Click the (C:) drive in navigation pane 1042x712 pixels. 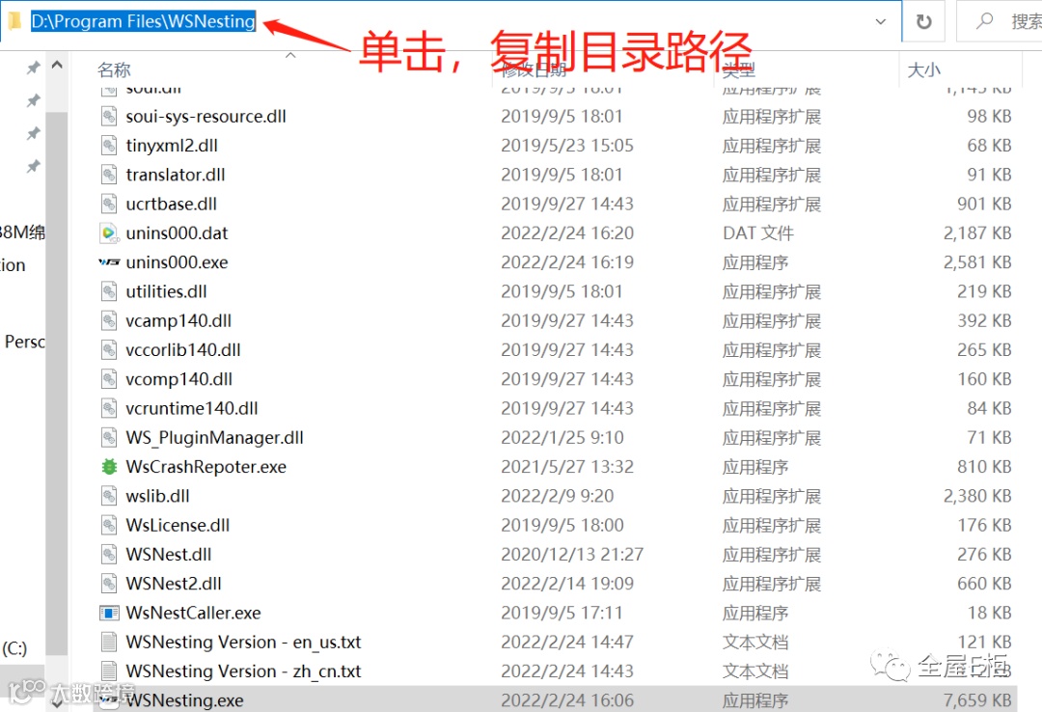(14, 648)
